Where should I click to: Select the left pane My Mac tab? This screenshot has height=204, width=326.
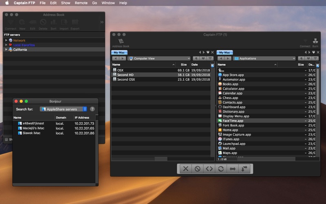click(x=119, y=53)
